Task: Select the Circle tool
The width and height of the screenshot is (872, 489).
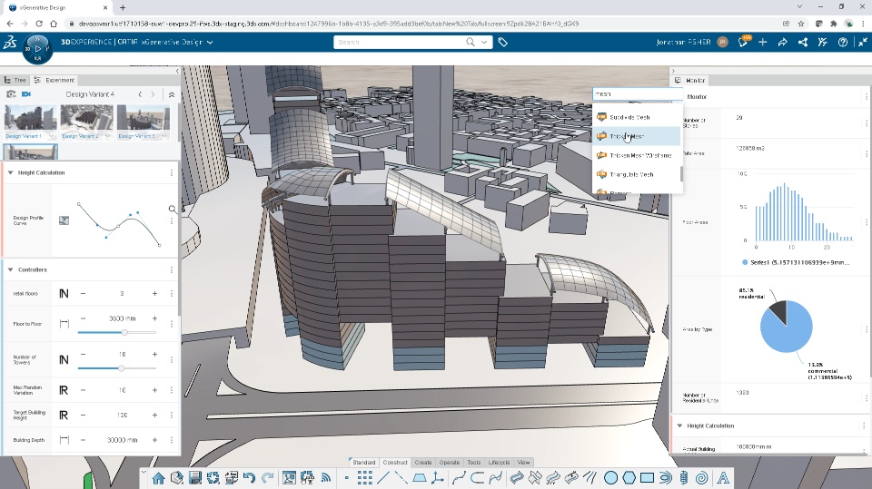Action: pyautogui.click(x=610, y=478)
